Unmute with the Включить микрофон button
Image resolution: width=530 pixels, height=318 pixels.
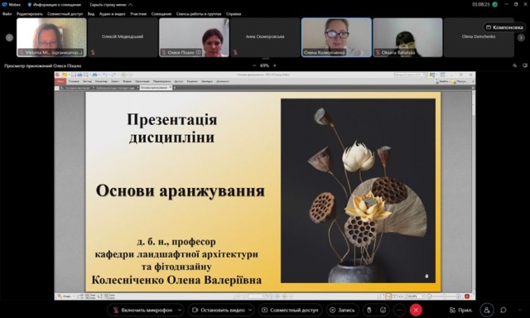click(142, 310)
